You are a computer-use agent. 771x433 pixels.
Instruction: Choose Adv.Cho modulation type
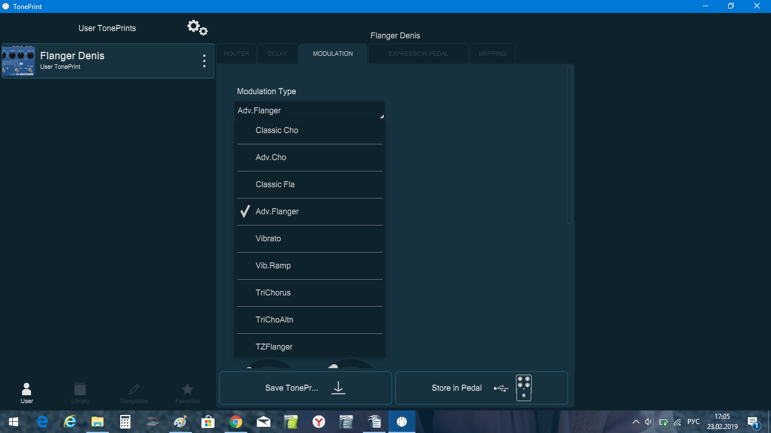[310, 157]
